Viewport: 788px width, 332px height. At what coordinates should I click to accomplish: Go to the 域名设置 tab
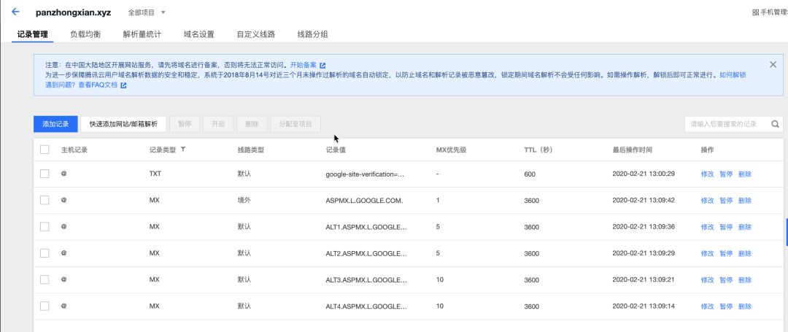coord(198,34)
